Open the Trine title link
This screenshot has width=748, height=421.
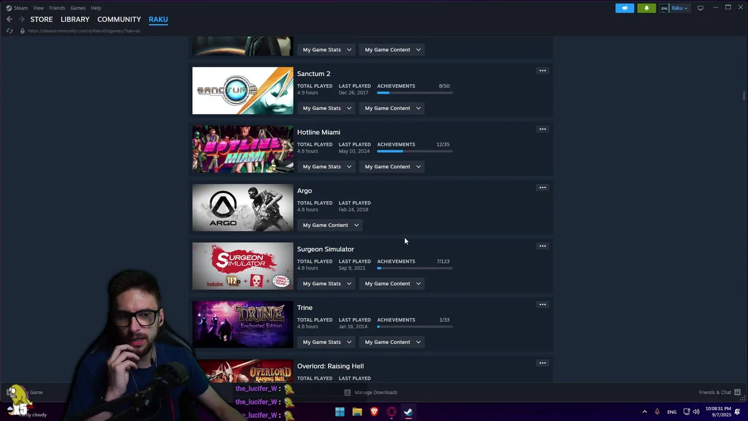click(x=304, y=308)
